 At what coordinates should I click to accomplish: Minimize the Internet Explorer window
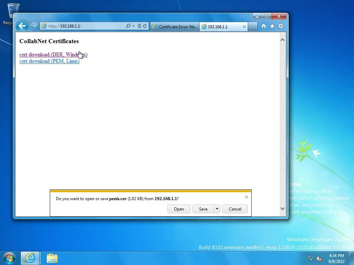[257, 16]
